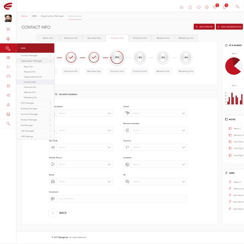Click the Contact Info 75% progress circle

(x=117, y=58)
